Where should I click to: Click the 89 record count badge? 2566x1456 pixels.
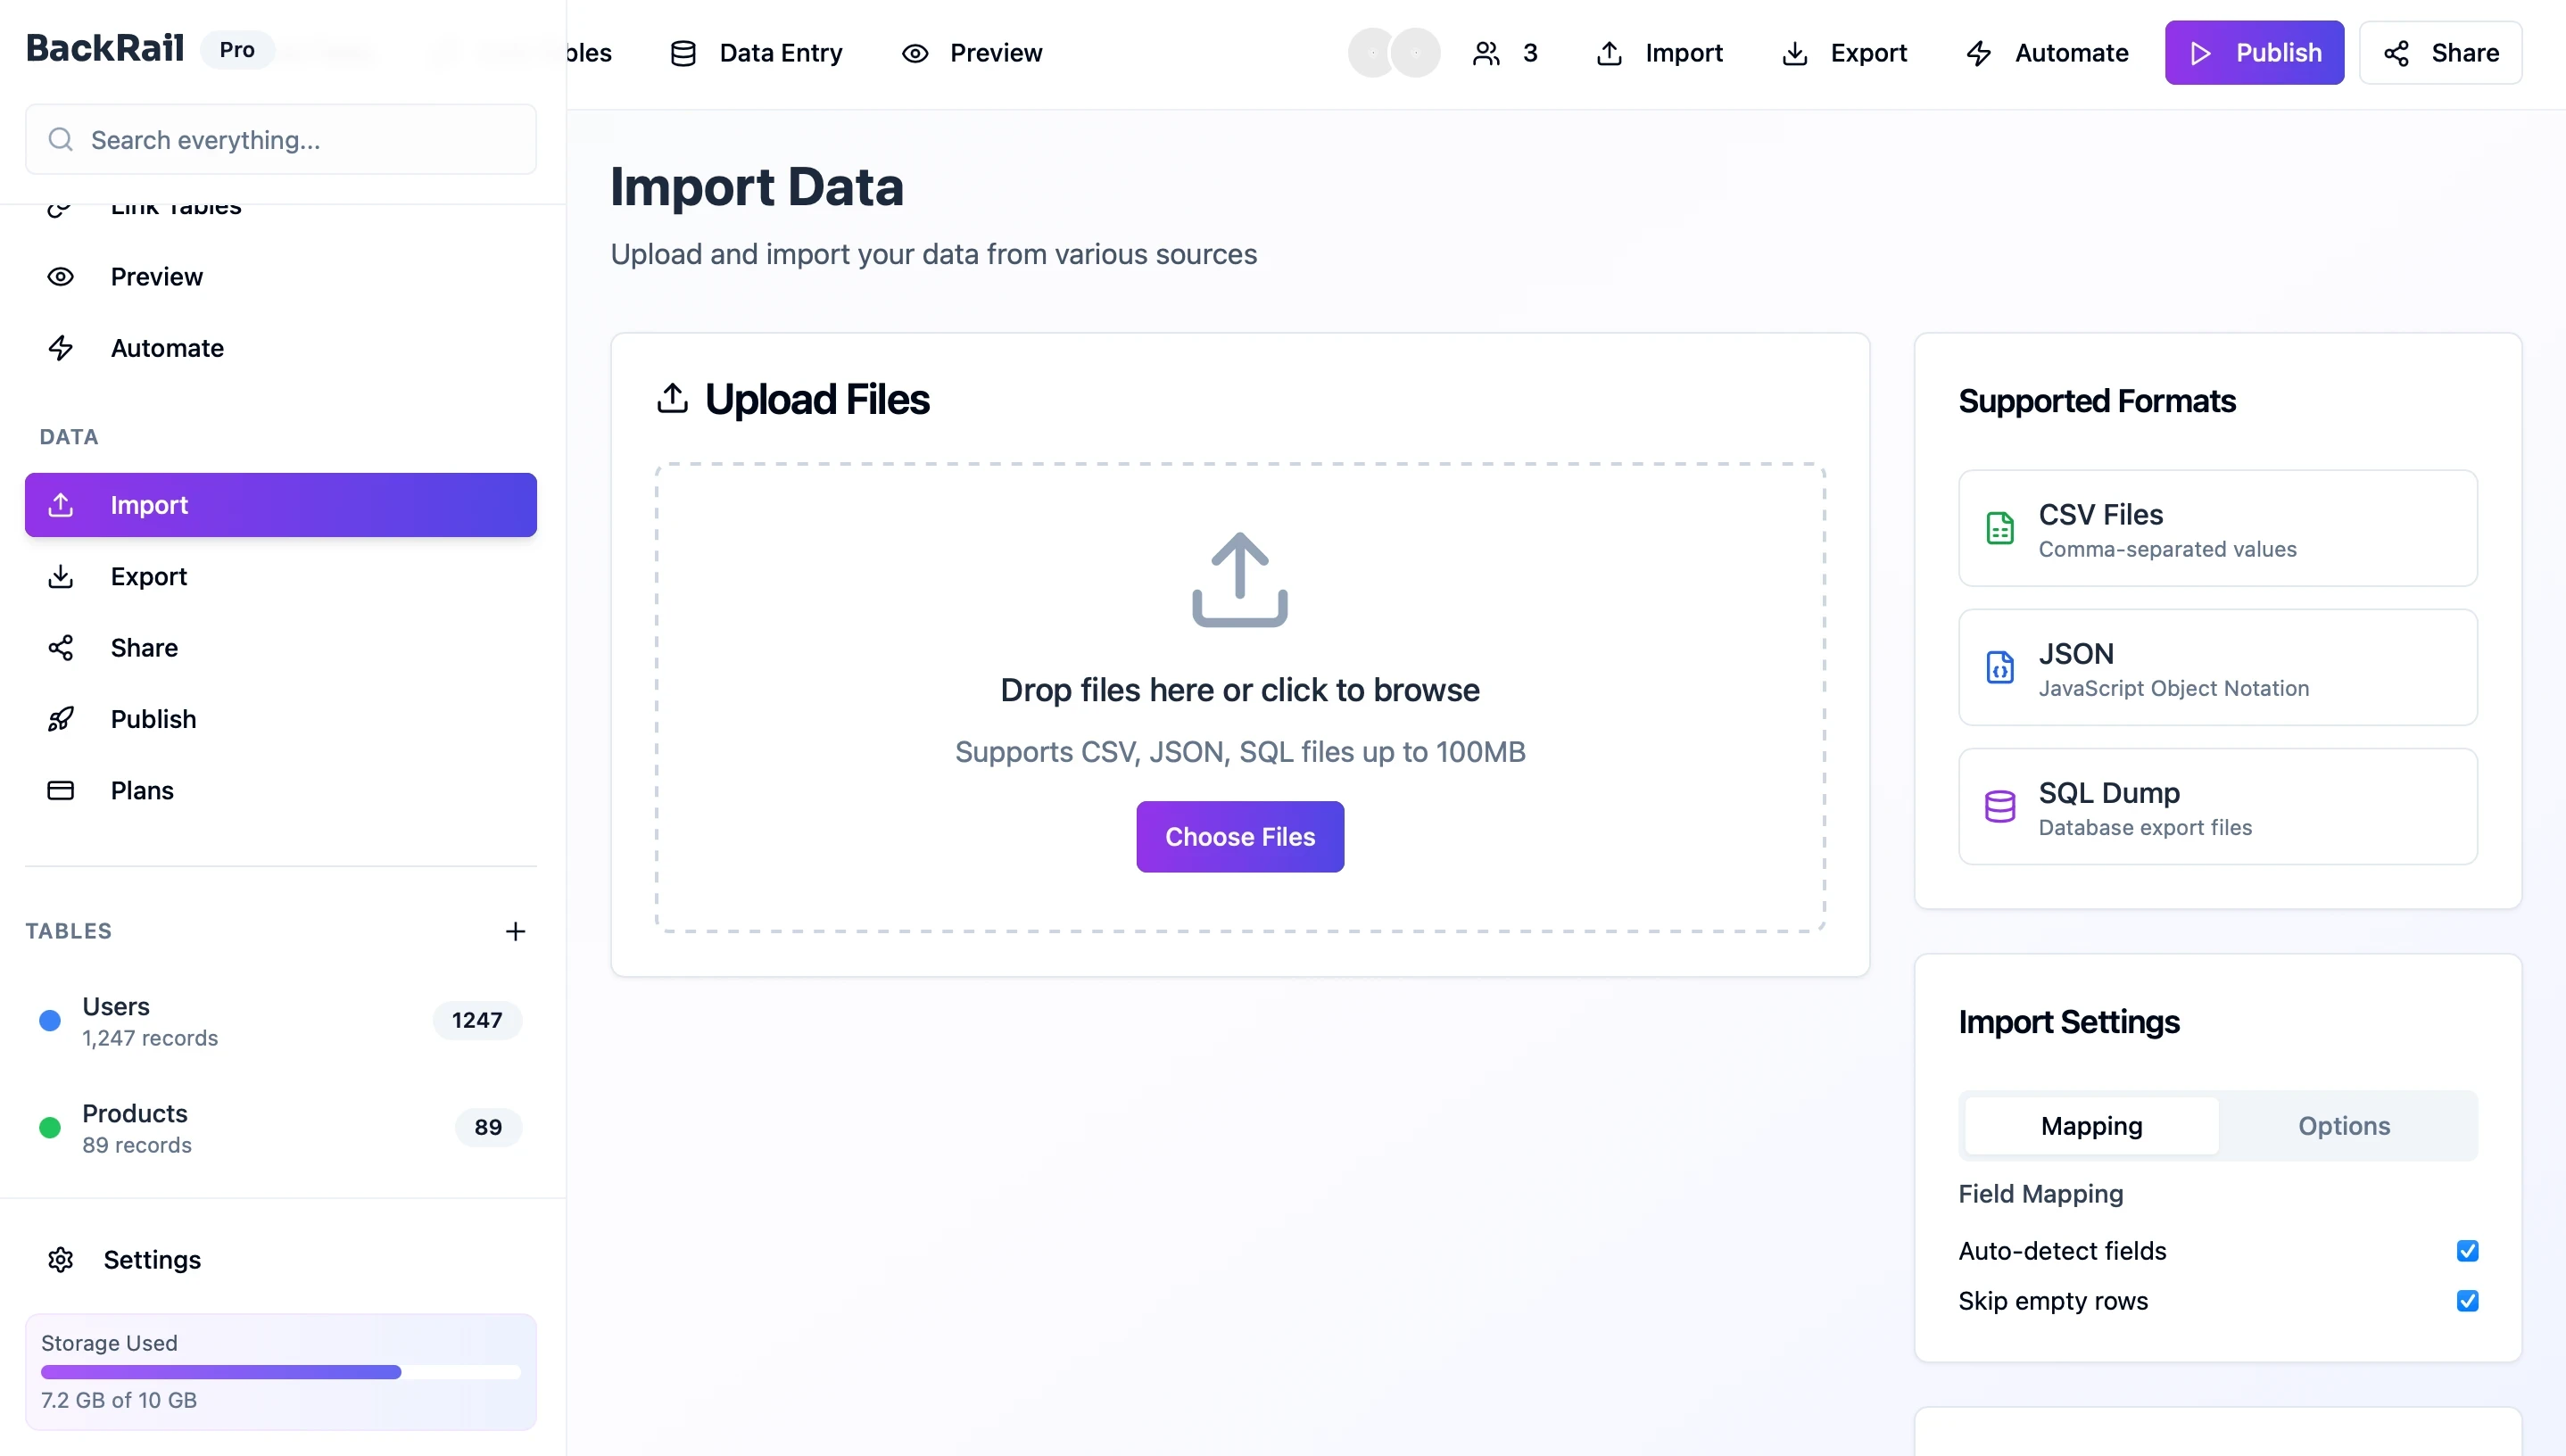tap(488, 1127)
